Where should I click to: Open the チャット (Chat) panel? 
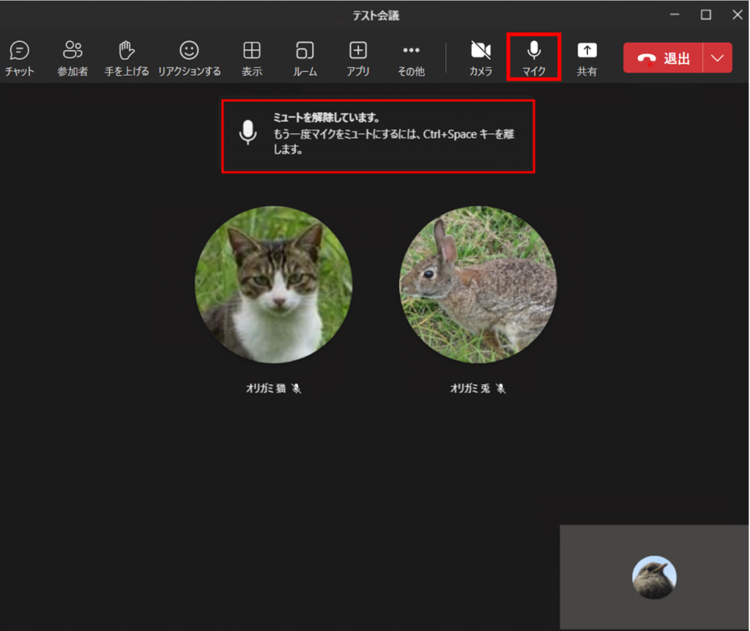point(19,58)
